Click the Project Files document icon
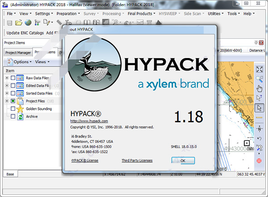 tap(20, 101)
